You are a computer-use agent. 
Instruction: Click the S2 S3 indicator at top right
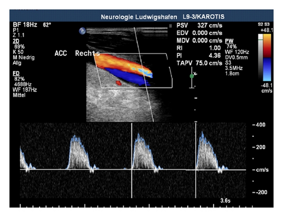tap(264, 24)
